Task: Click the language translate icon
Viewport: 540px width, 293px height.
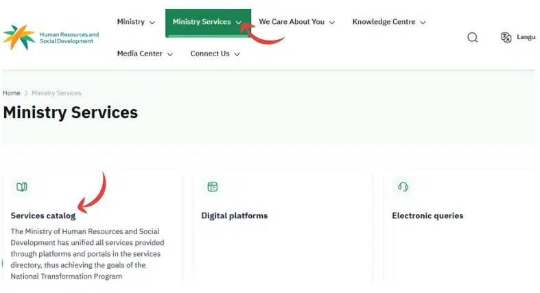Action: (506, 38)
